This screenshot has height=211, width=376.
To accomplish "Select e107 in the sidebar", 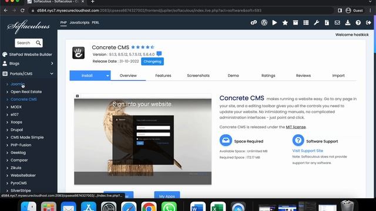I will [x=14, y=115].
